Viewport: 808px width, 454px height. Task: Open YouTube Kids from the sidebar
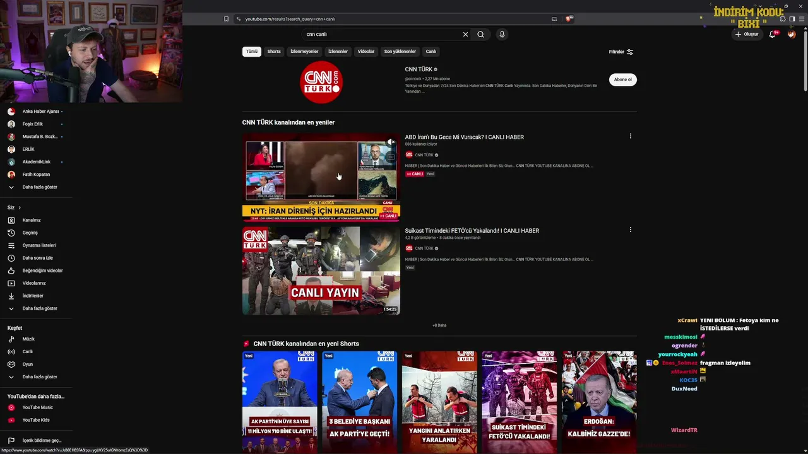click(36, 420)
